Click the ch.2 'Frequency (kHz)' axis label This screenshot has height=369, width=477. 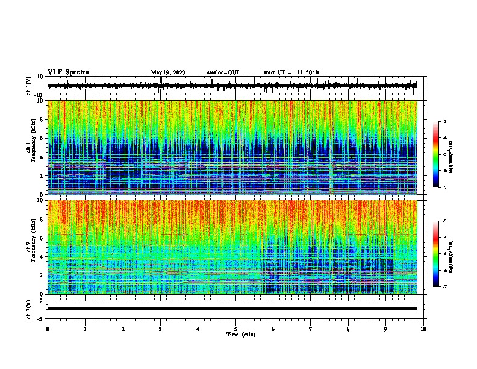(x=33, y=239)
